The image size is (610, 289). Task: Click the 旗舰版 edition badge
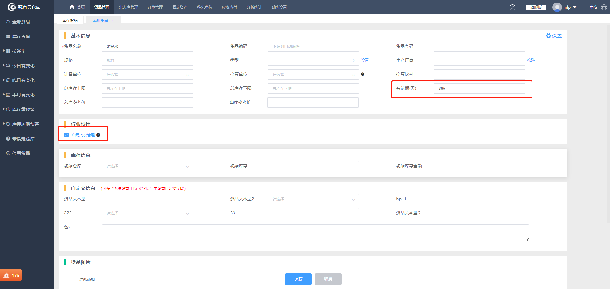[x=536, y=7]
